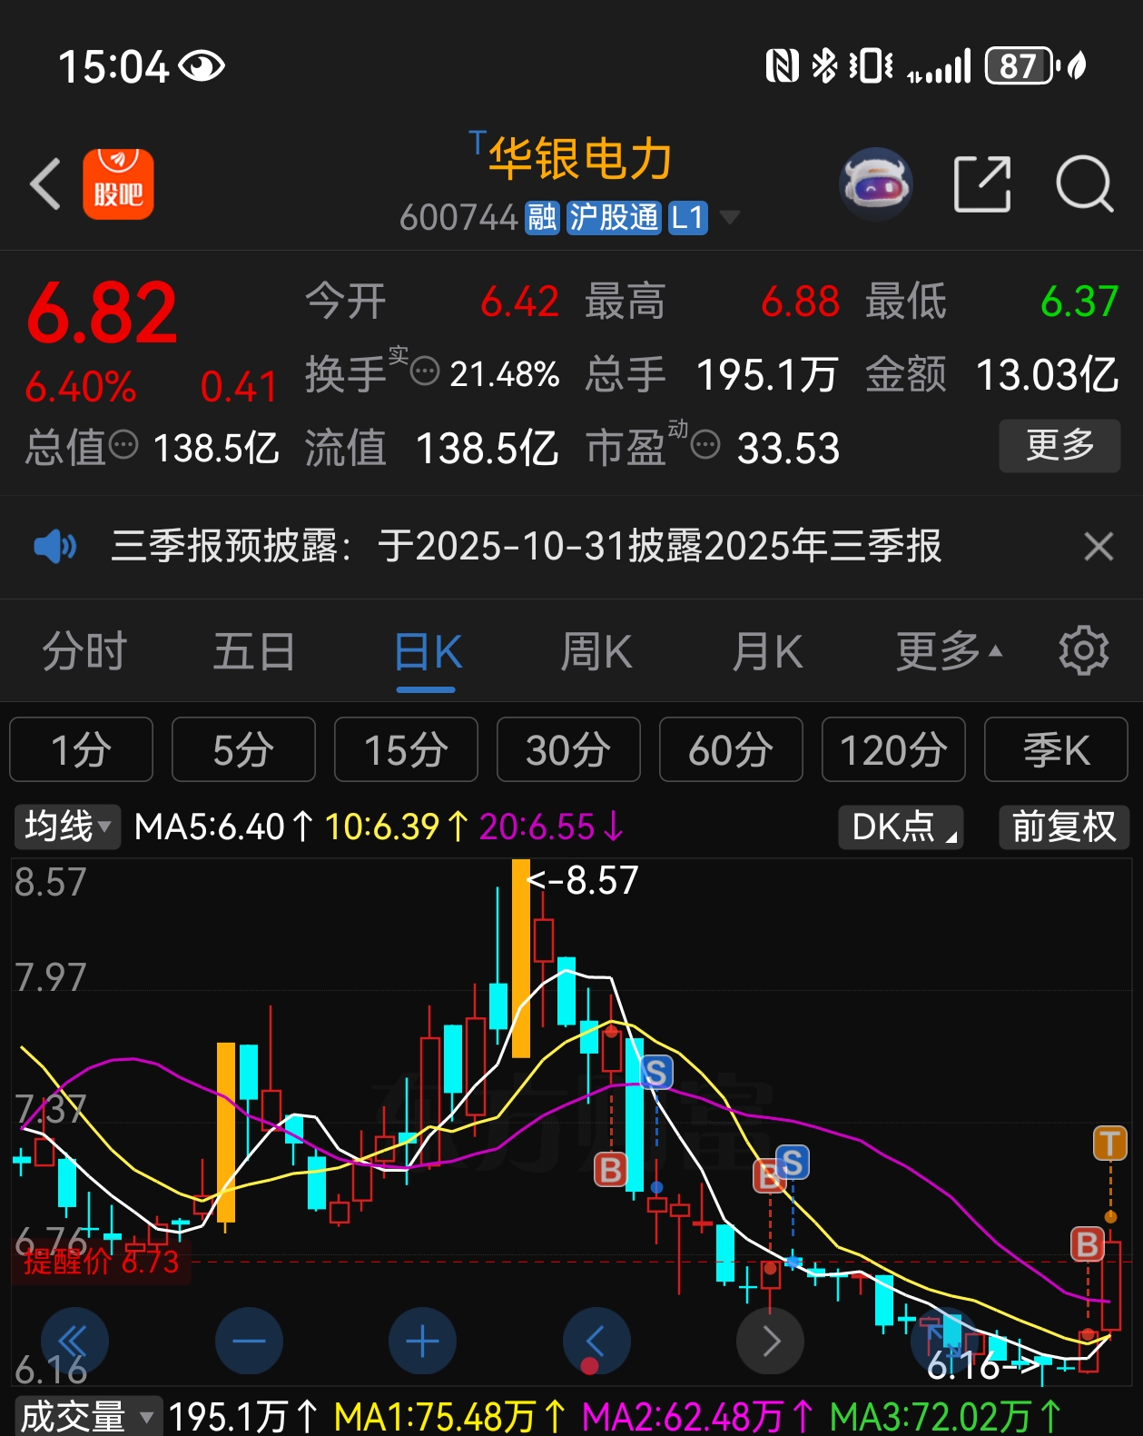Viewport: 1143px width, 1436px height.
Task: Tap the red B marker on latest candle
Action: (1087, 1244)
